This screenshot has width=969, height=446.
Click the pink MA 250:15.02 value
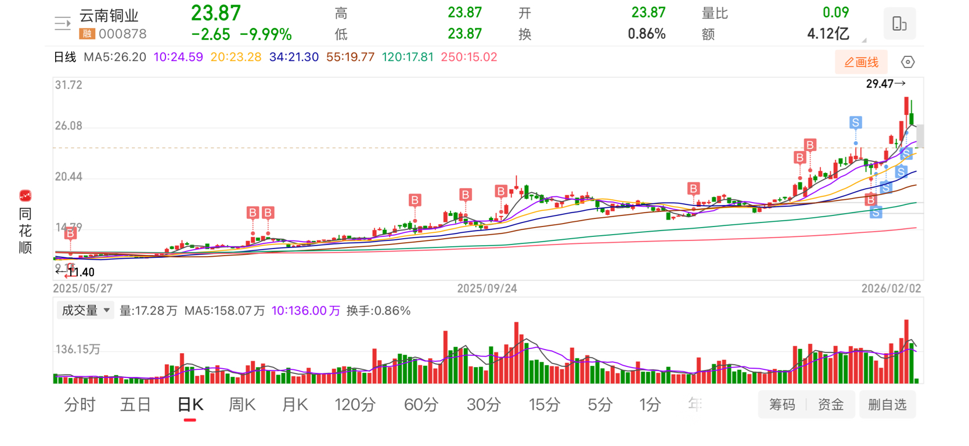tap(469, 57)
